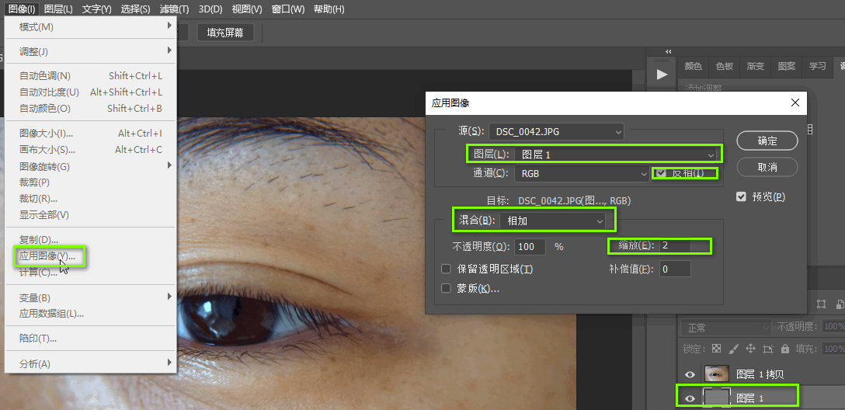Uncheck the 预览 preview checkbox
The height and width of the screenshot is (410, 845).
pos(741,196)
